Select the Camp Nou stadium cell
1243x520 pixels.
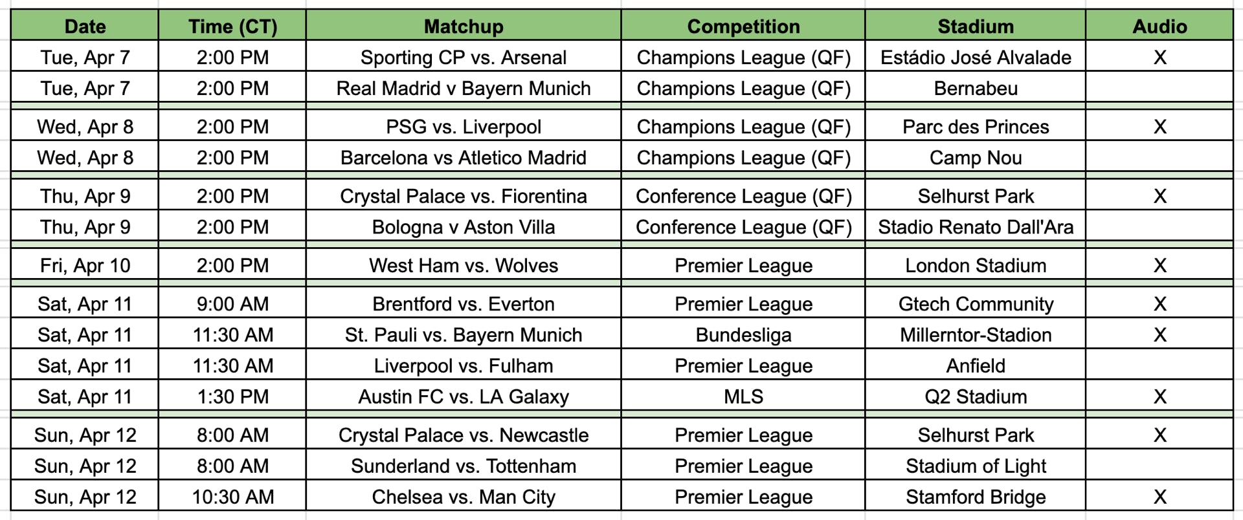[x=976, y=158]
